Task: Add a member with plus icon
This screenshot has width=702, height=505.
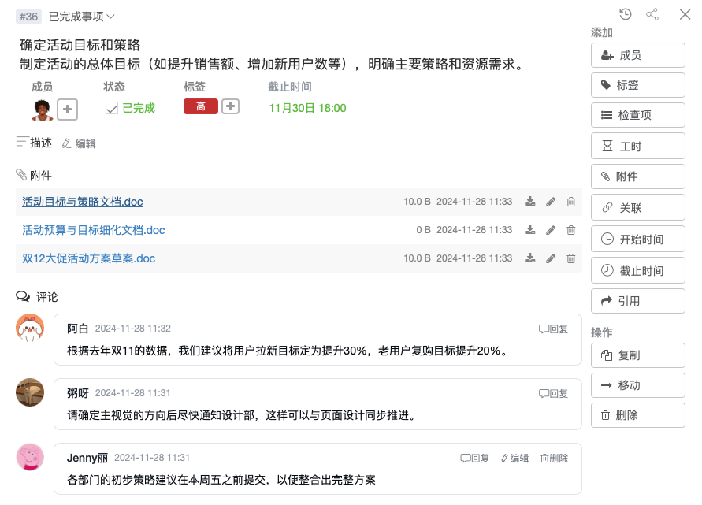Action: [x=68, y=109]
